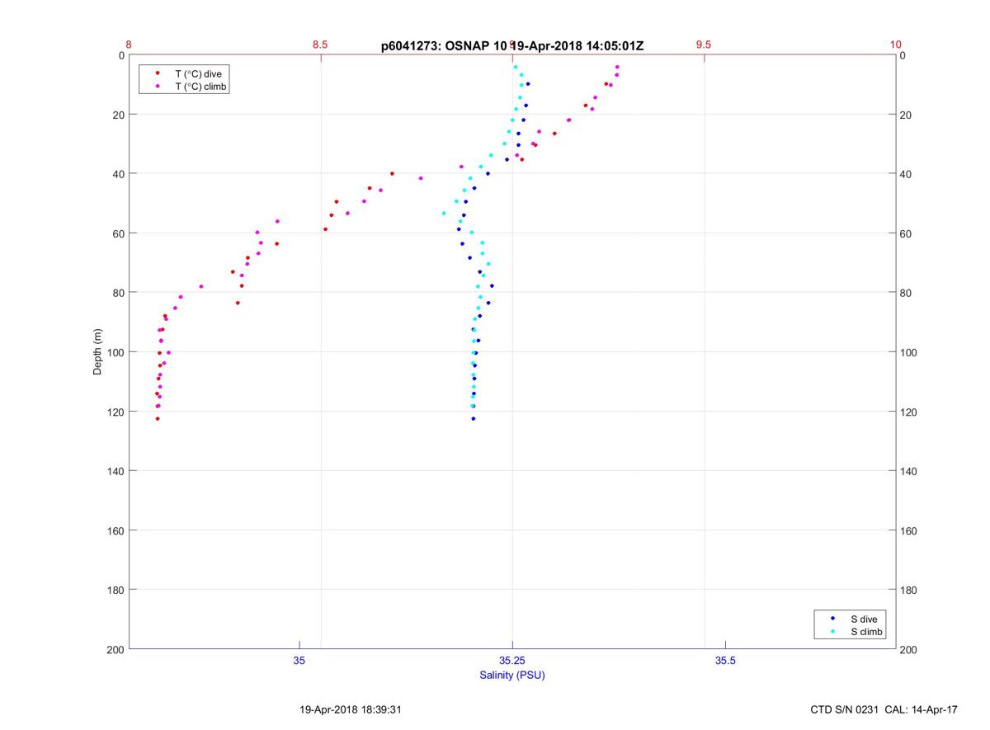Screen dimensions: 990x730
Task: Click the shallowest magenta temperature climb point
Action: click(x=617, y=67)
